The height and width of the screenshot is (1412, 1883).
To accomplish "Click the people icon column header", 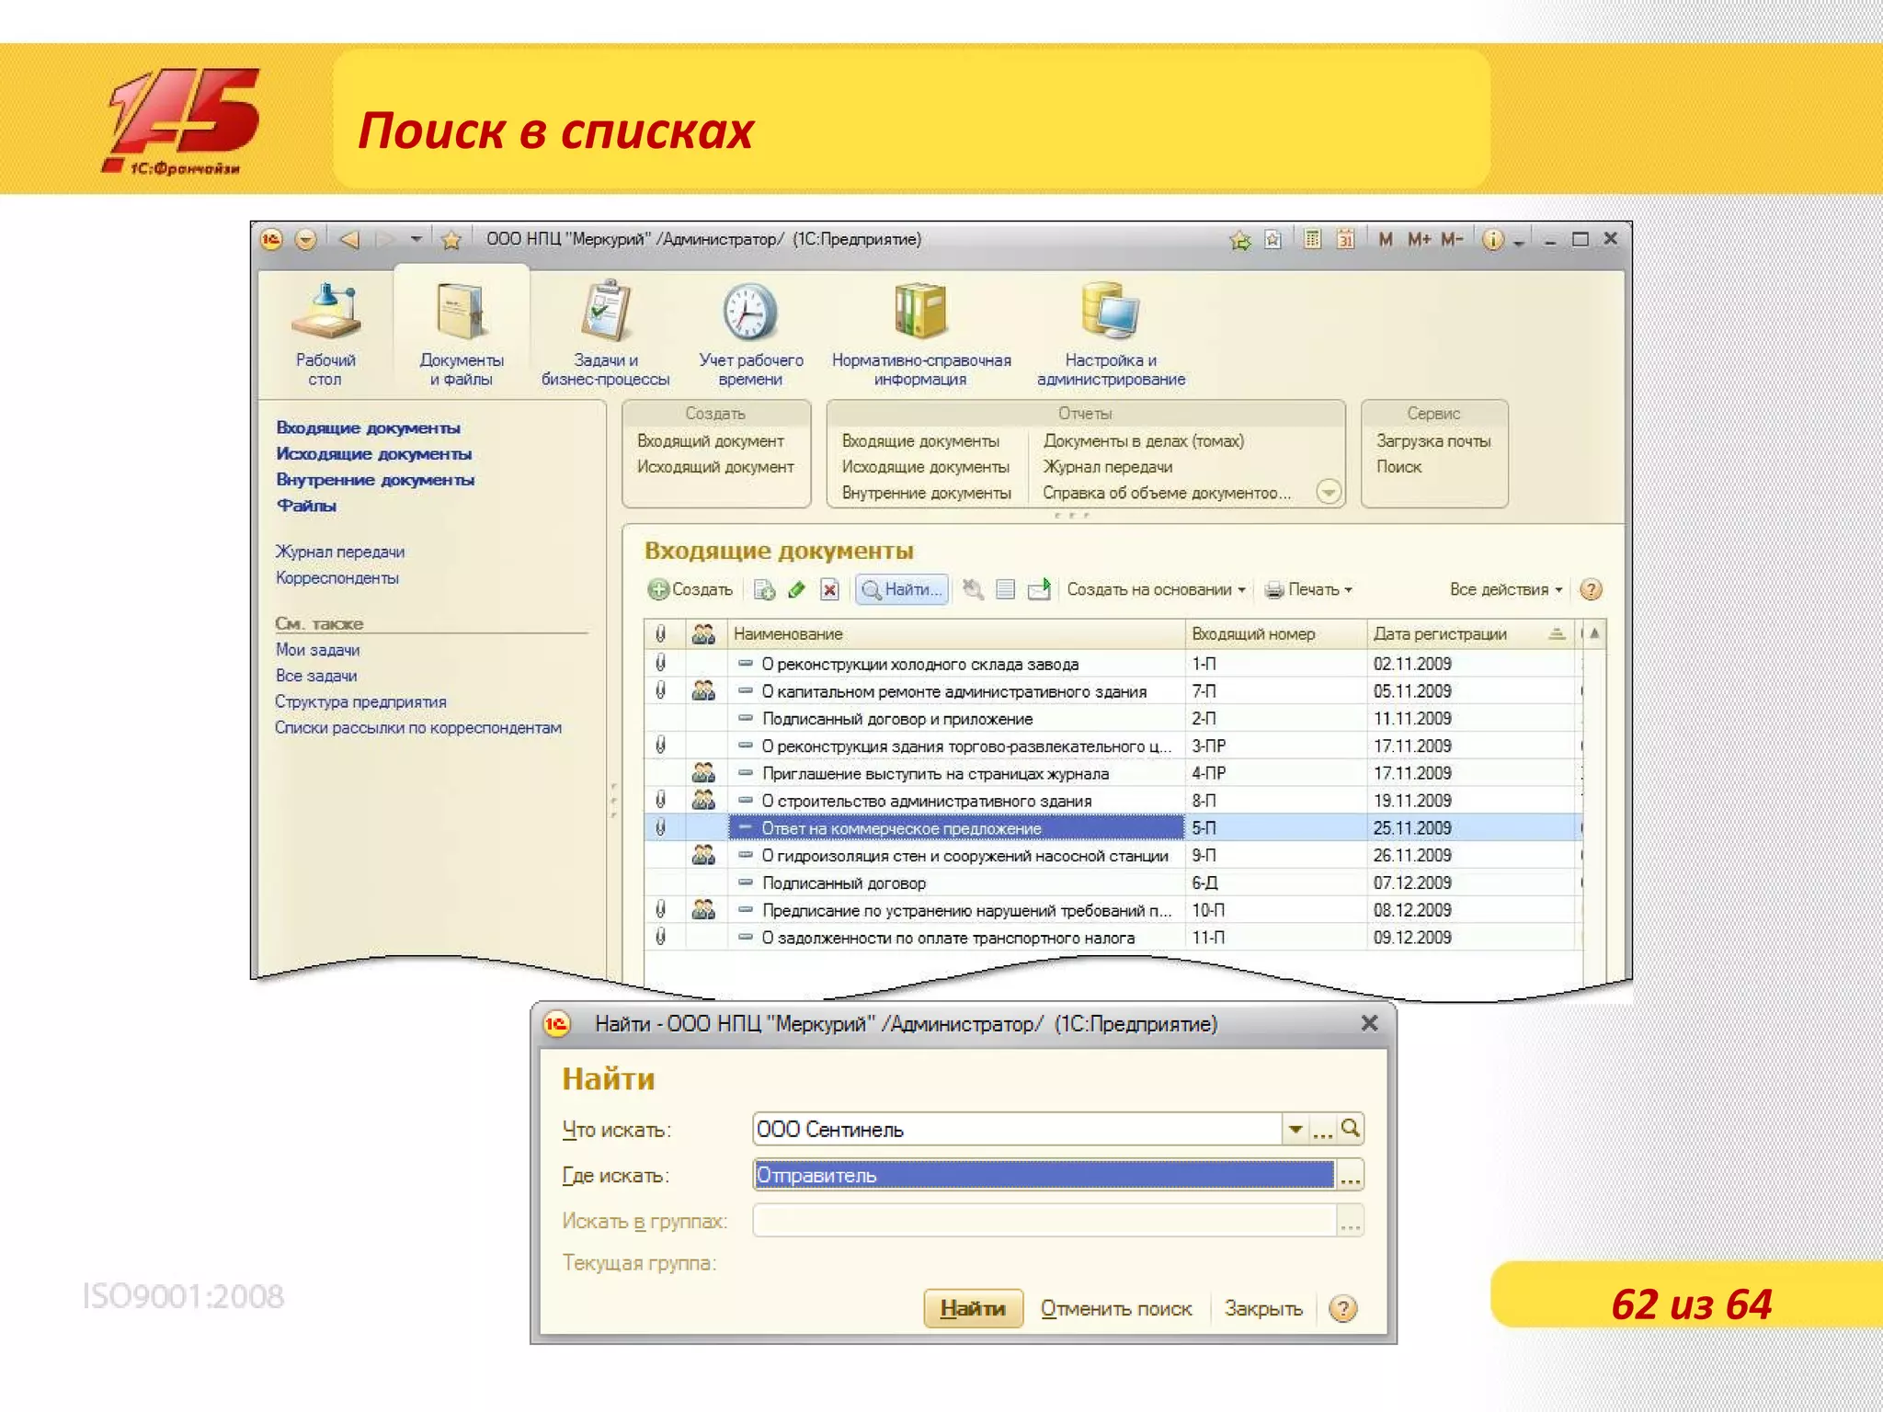I will (x=703, y=633).
